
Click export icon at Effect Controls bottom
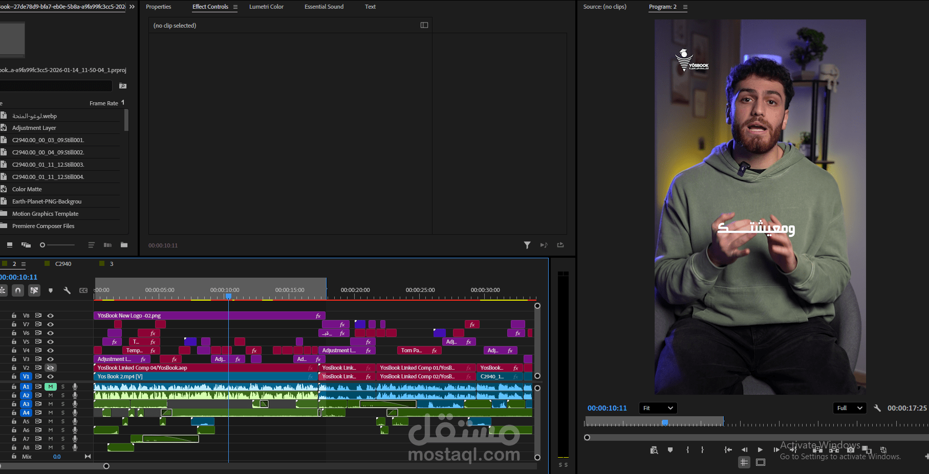pos(560,245)
